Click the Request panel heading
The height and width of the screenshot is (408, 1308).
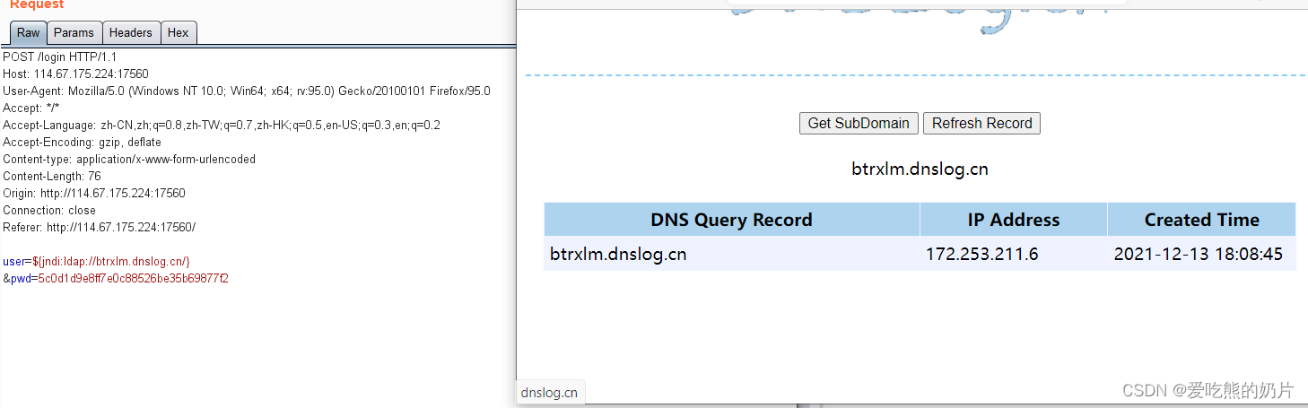[x=36, y=4]
